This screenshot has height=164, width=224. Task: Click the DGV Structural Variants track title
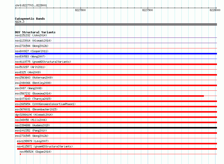pos(35,32)
